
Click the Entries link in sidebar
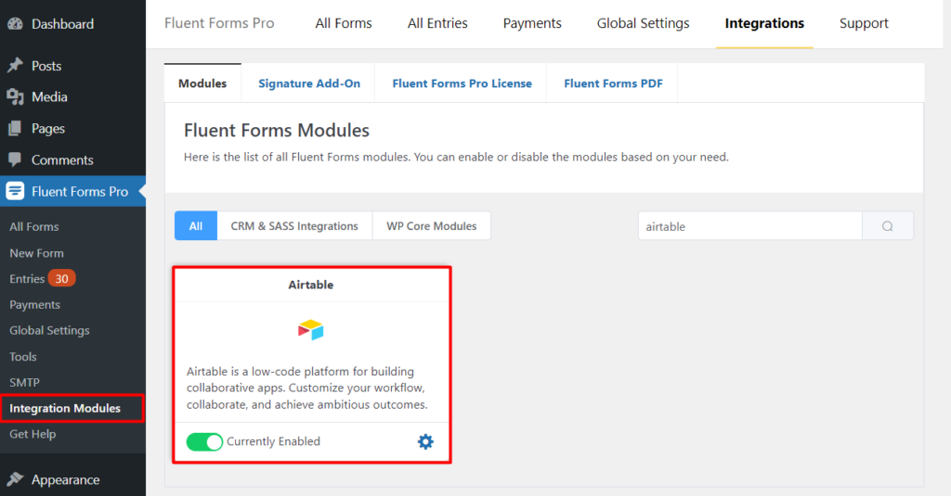click(x=27, y=278)
